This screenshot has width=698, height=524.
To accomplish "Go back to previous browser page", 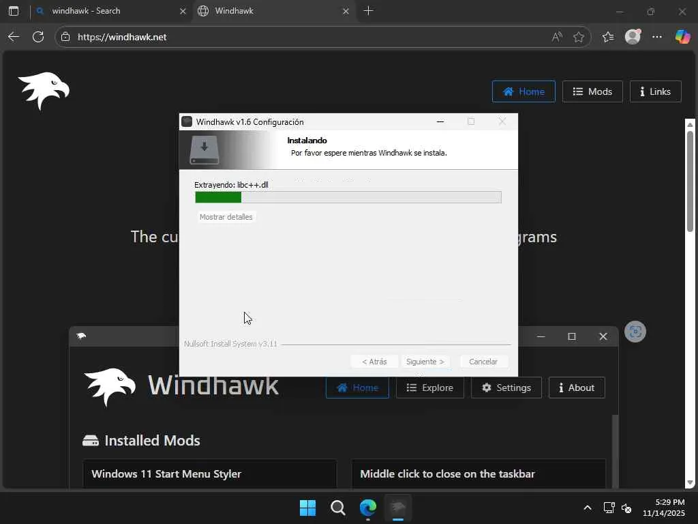I will click(x=14, y=37).
